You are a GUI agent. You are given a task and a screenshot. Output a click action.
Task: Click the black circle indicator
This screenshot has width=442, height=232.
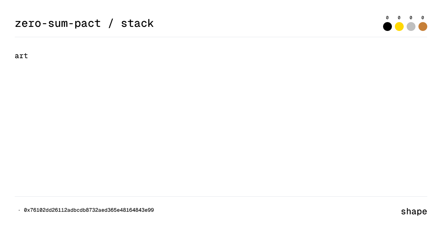pos(387,26)
